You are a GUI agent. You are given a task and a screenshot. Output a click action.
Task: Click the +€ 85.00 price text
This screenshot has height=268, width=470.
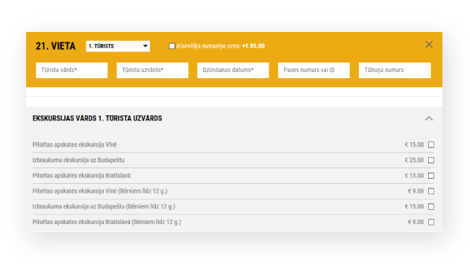[x=254, y=46]
